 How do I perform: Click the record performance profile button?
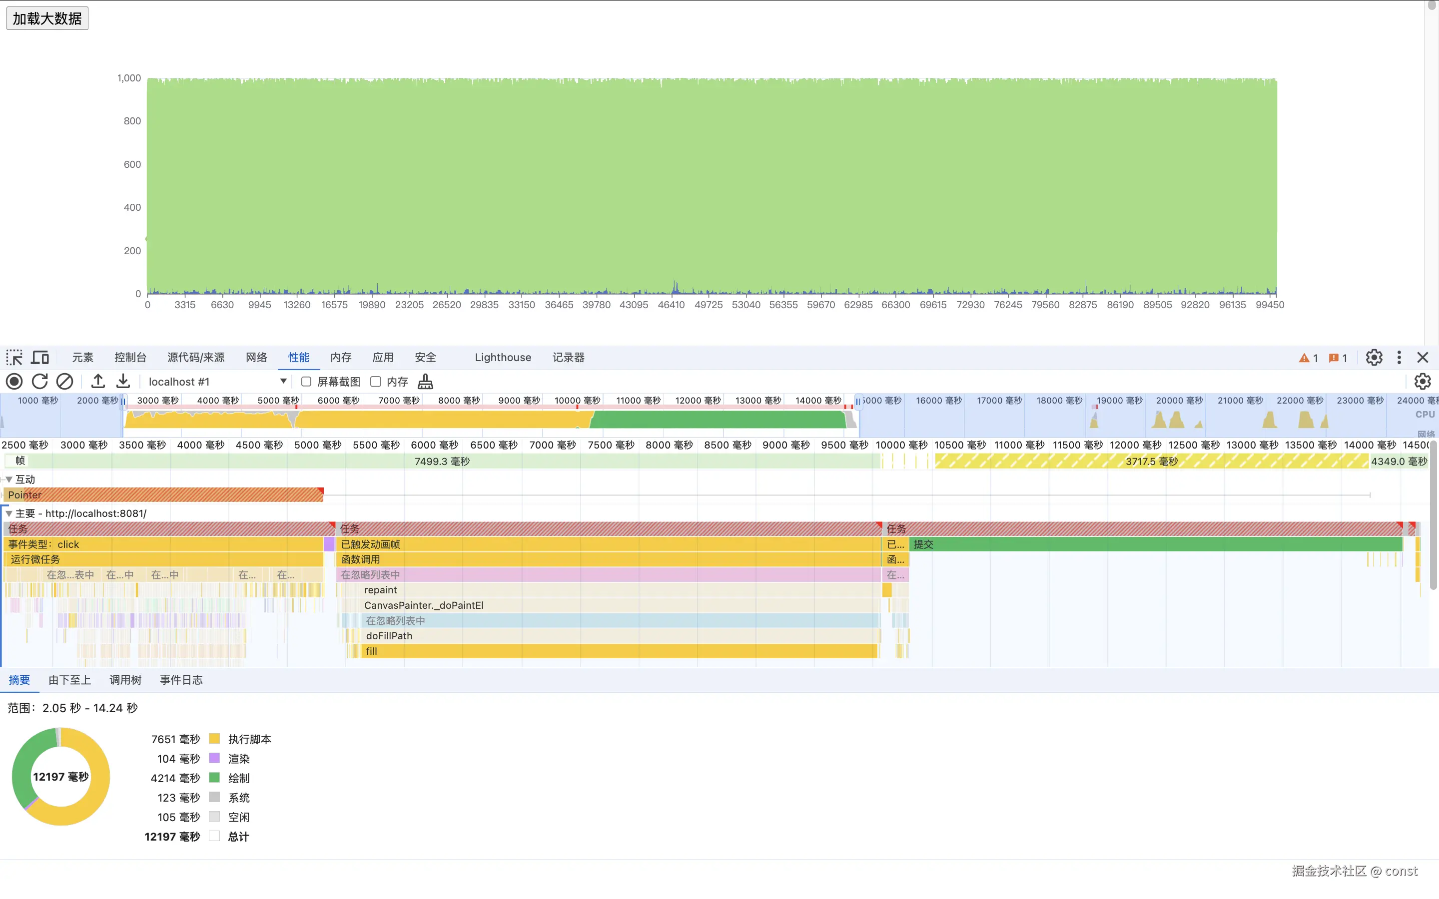coord(14,381)
